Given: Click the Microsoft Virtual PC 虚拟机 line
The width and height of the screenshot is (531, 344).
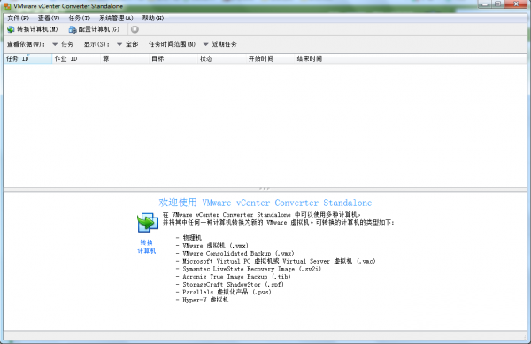Looking at the screenshot, I should pyautogui.click(x=279, y=261).
